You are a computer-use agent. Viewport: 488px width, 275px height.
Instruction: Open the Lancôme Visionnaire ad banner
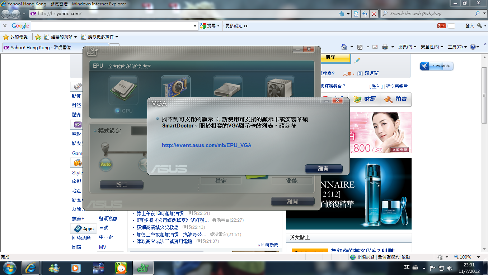pos(349,194)
